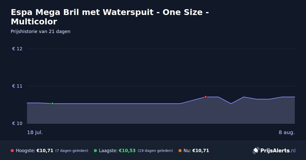
Task: Click the 18 jul. start date label
Action: (x=35, y=132)
